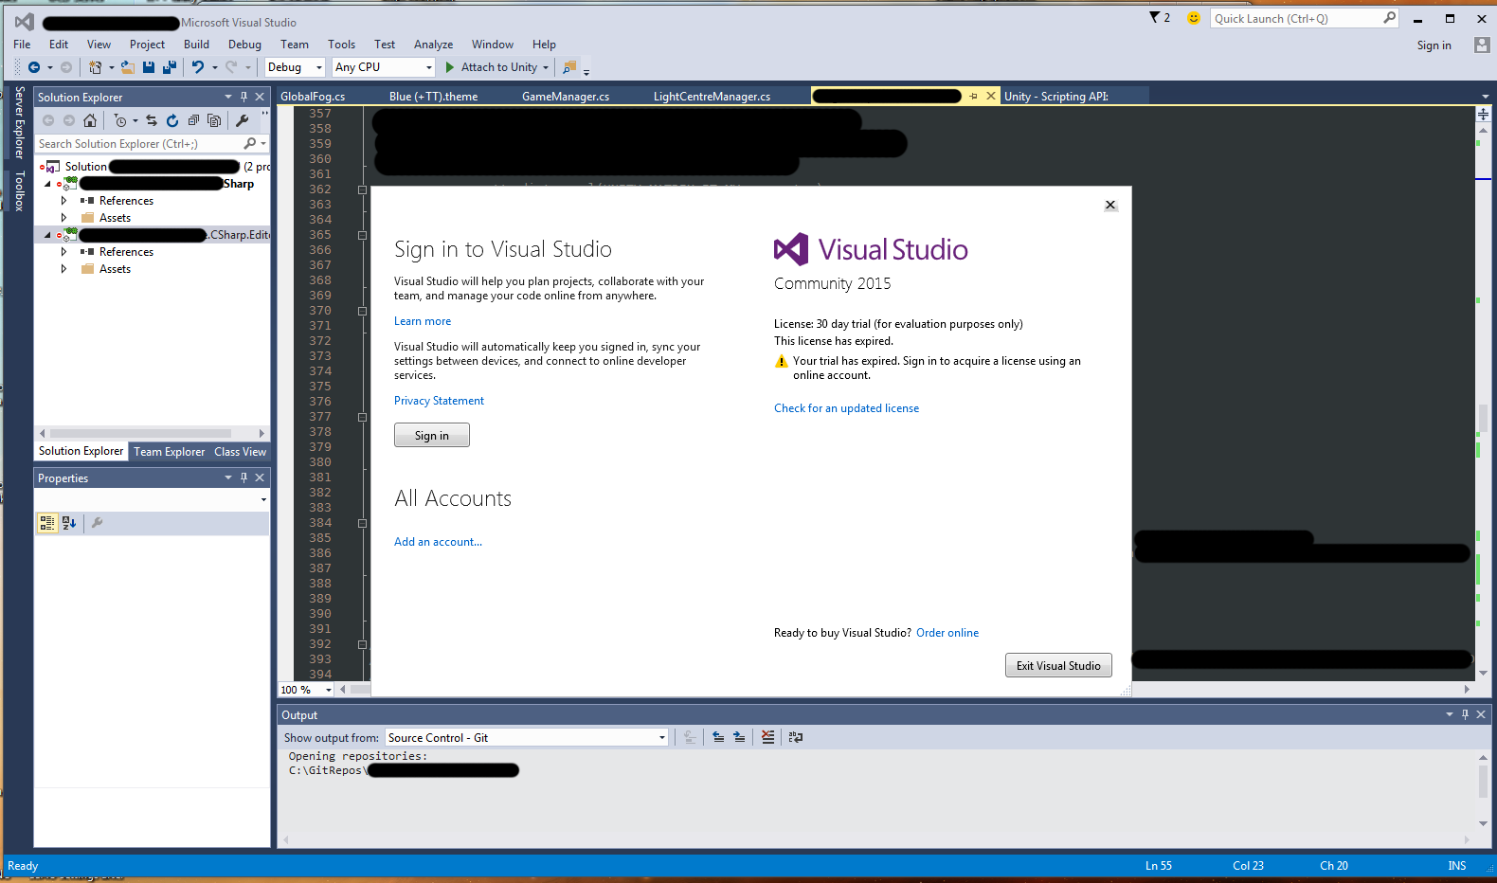Click Solution Explorer horizontal scrollbar

152,433
